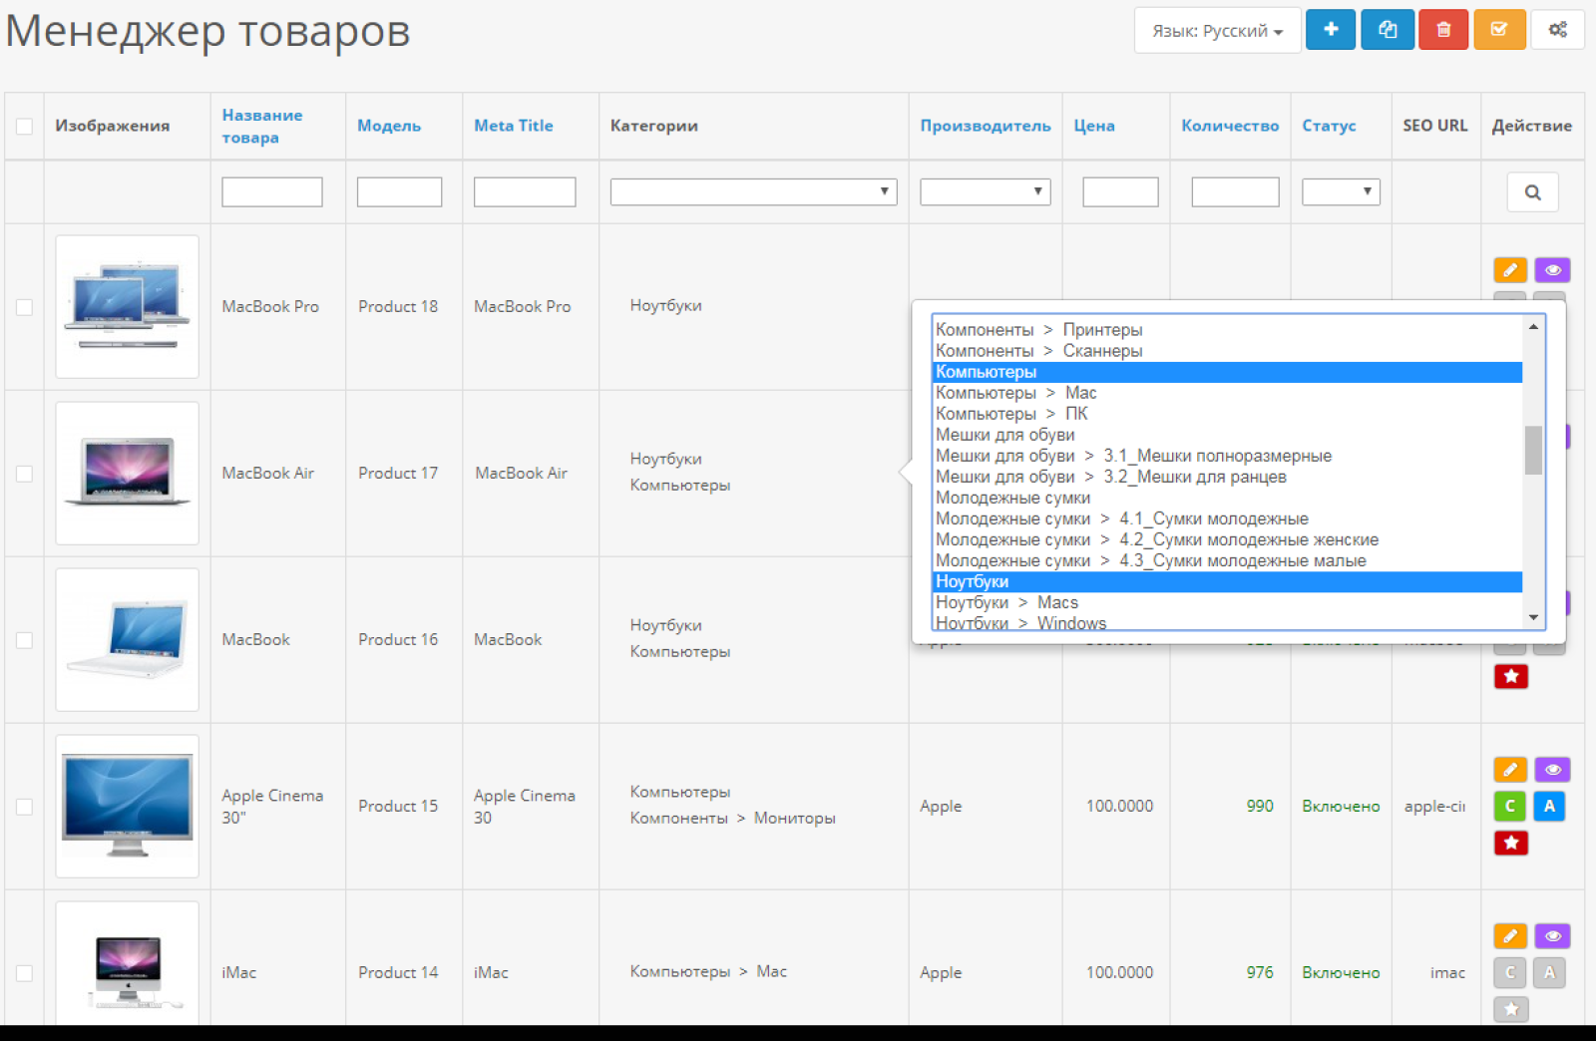Deselect highlighted 'Компьютеры' in category list

1227,372
